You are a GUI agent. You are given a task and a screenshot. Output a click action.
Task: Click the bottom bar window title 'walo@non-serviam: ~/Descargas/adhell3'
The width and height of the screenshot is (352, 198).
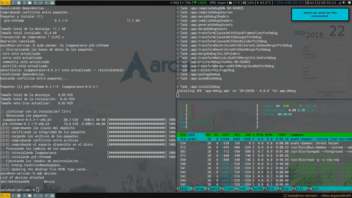(319, 195)
